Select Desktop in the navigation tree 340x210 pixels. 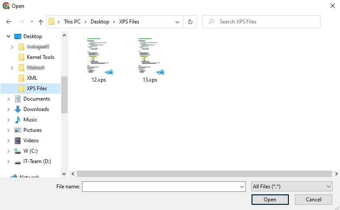[33, 36]
